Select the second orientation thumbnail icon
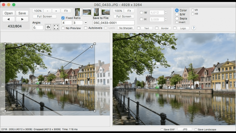The image size is (236, 133). (x=87, y=12)
